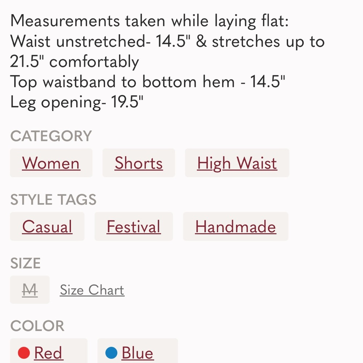Select the Festival style tag
This screenshot has height=363, width=363.
(133, 227)
